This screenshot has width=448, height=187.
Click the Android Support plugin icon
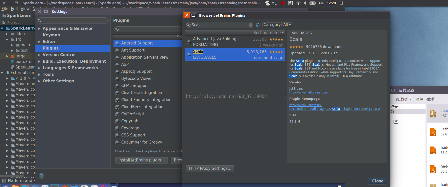117,43
